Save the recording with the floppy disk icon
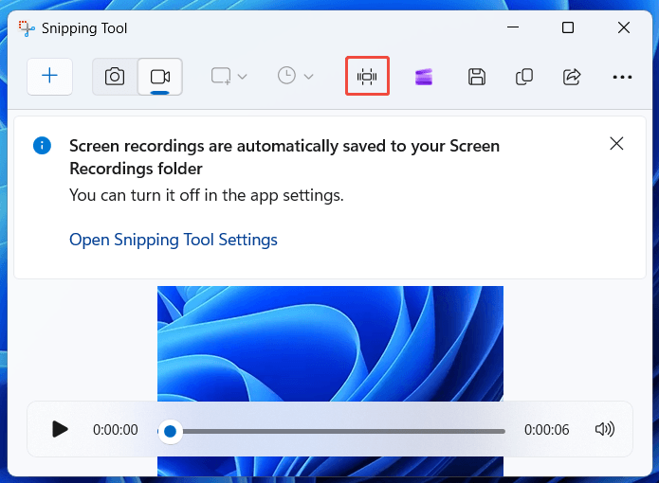 click(477, 77)
